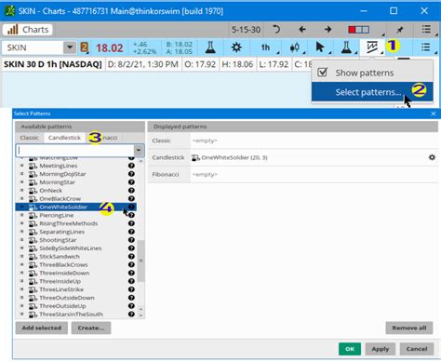
Task: Expand the ThreeOutsideDown tree node
Action: pos(21,298)
